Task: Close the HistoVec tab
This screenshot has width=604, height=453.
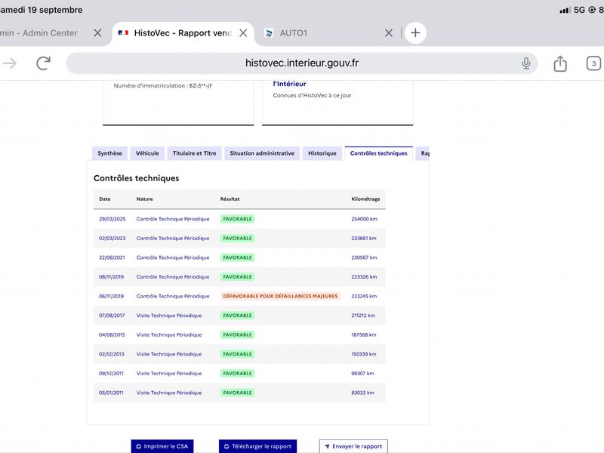Action: (x=243, y=33)
